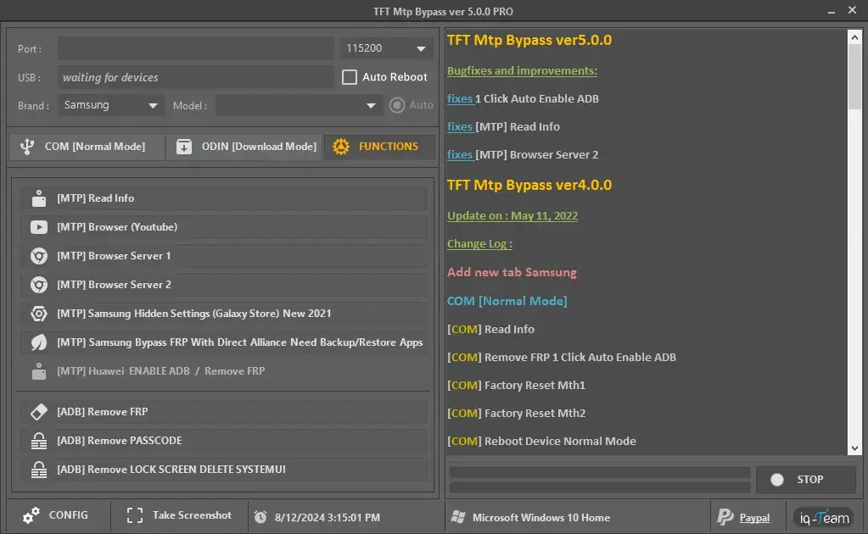Switch to ODIN [Download Mode] tab
Image resolution: width=868 pixels, height=534 pixels.
246,147
